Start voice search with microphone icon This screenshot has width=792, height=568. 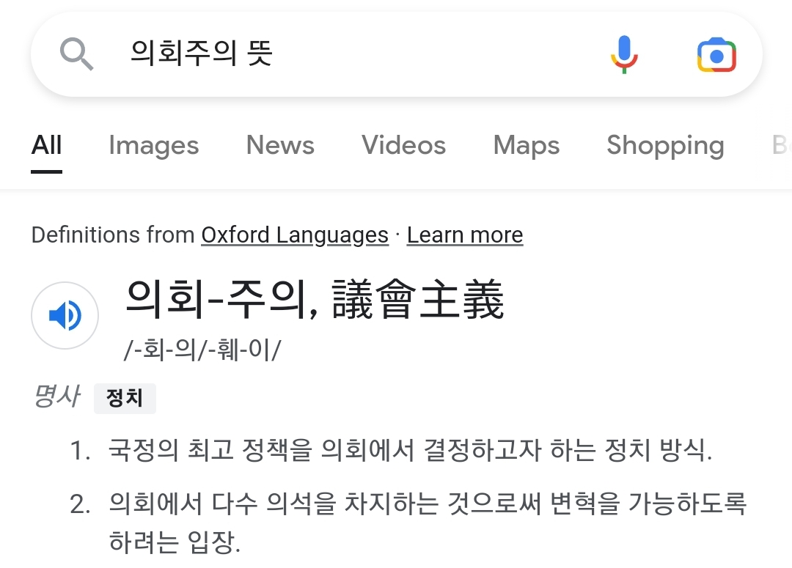[x=624, y=55]
